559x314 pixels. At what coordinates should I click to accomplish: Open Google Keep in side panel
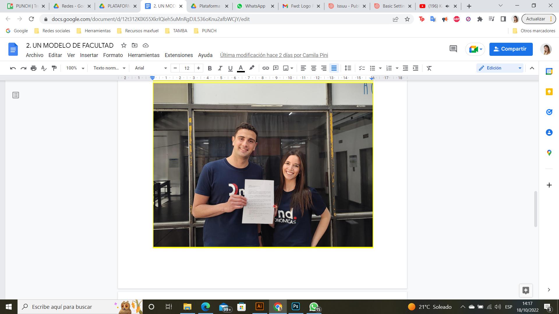(x=549, y=92)
